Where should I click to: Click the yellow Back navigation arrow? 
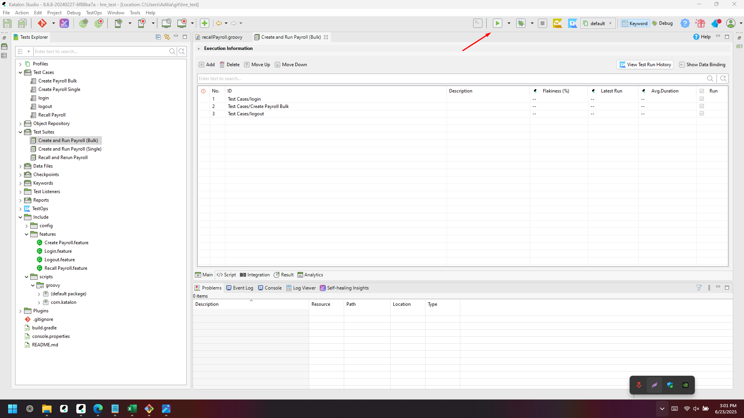coord(219,23)
